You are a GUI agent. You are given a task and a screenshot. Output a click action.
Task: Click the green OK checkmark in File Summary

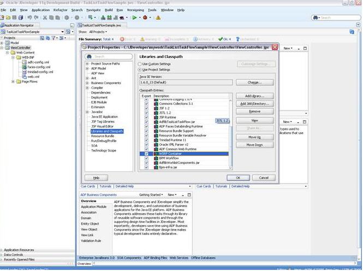click(x=221, y=39)
